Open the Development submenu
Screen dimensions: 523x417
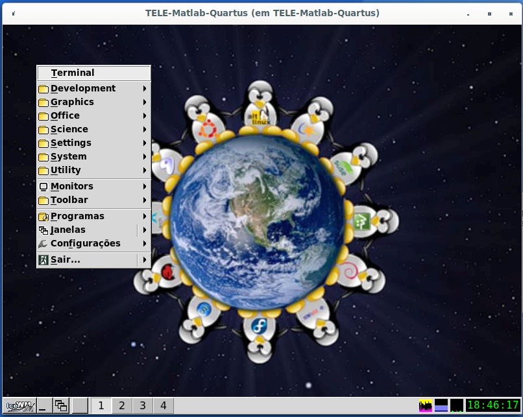(93, 88)
